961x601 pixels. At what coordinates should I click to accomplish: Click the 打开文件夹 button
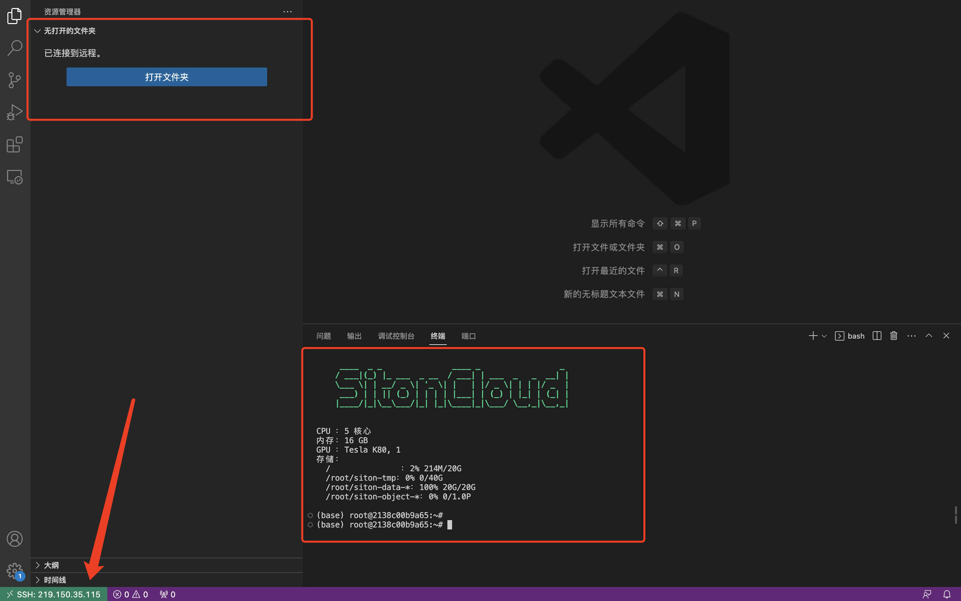167,77
